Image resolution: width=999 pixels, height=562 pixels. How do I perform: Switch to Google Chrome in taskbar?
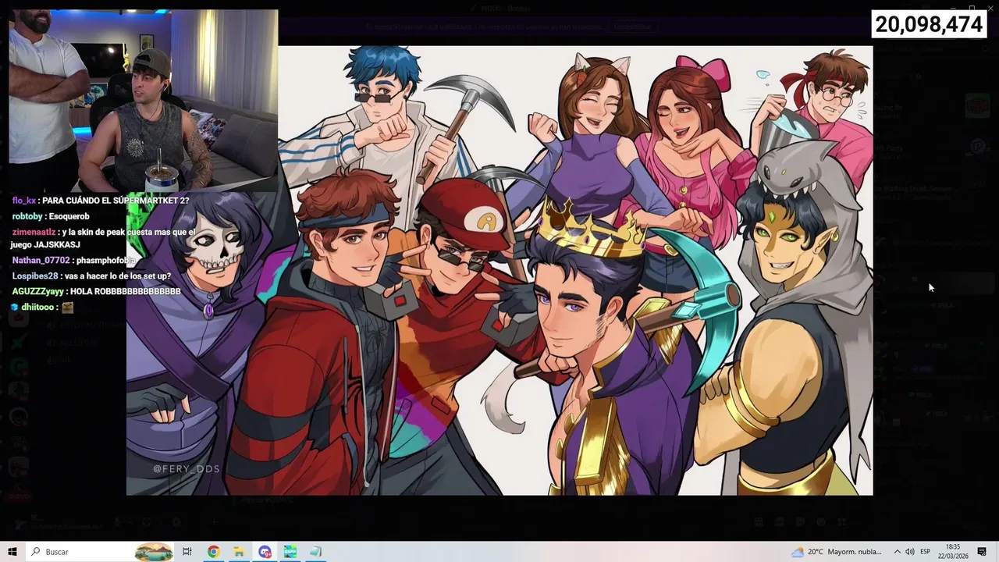[213, 552]
